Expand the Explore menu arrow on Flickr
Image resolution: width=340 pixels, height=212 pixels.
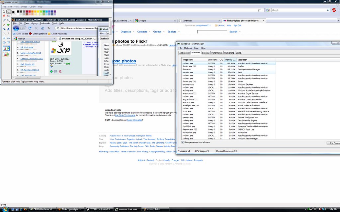pos(179,32)
